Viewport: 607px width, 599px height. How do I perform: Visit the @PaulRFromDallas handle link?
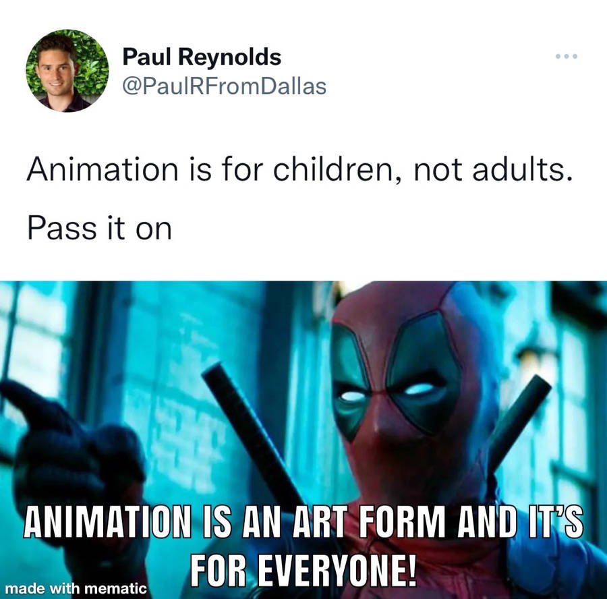coord(224,86)
